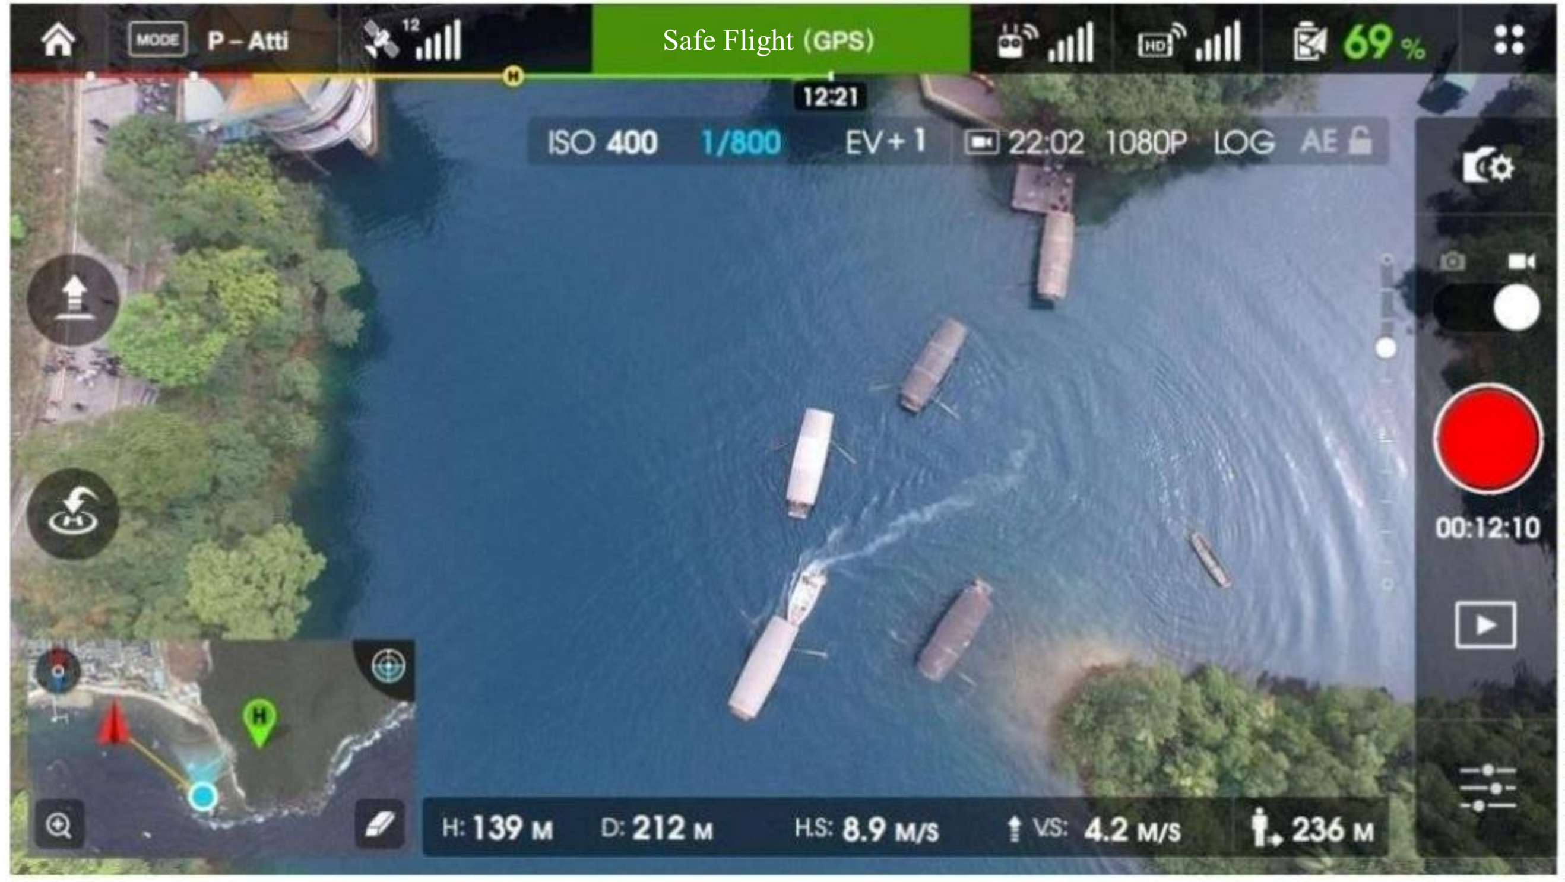Tap the auto takeoff button
The width and height of the screenshot is (1565, 882).
[x=73, y=300]
